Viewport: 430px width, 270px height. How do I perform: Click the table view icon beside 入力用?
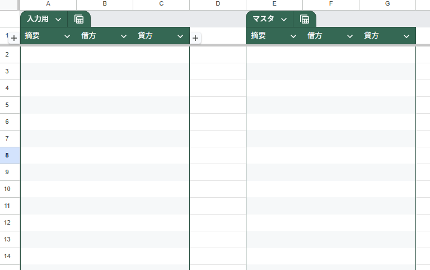79,19
